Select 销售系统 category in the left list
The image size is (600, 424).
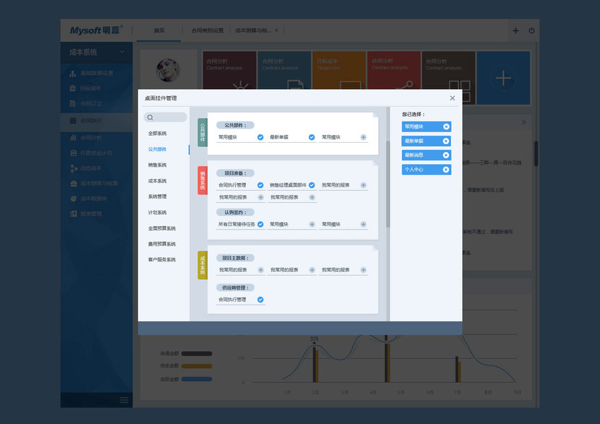[x=158, y=165]
